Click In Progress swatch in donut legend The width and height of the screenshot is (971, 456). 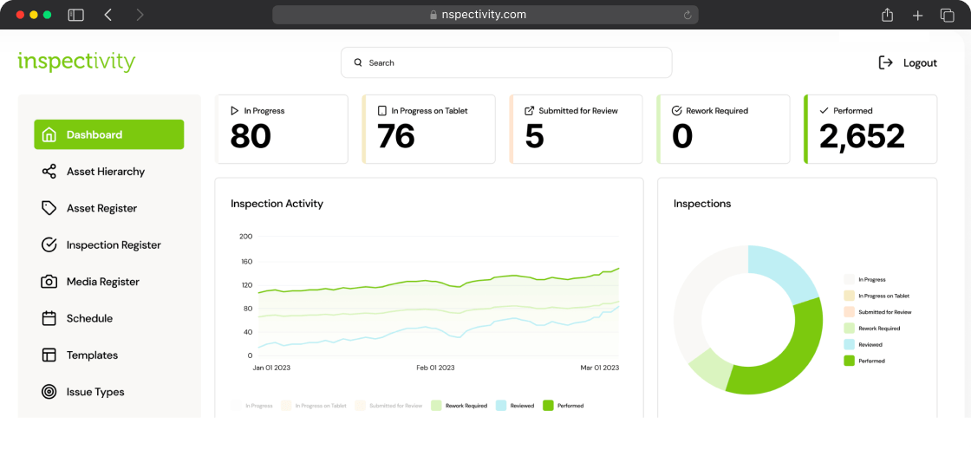tap(849, 279)
